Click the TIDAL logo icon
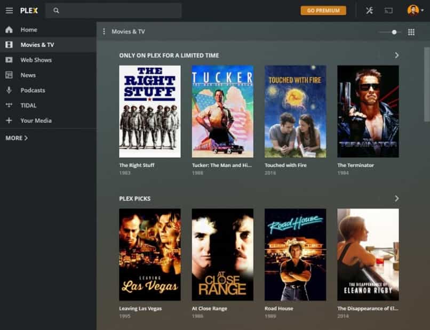This screenshot has height=330, width=430. (9, 105)
